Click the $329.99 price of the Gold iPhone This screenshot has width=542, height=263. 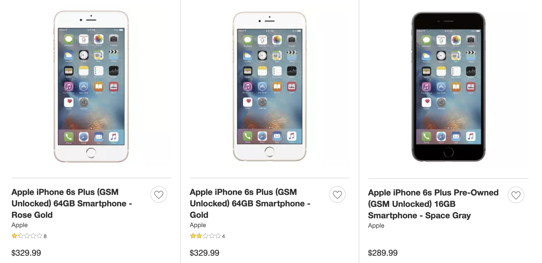point(205,253)
